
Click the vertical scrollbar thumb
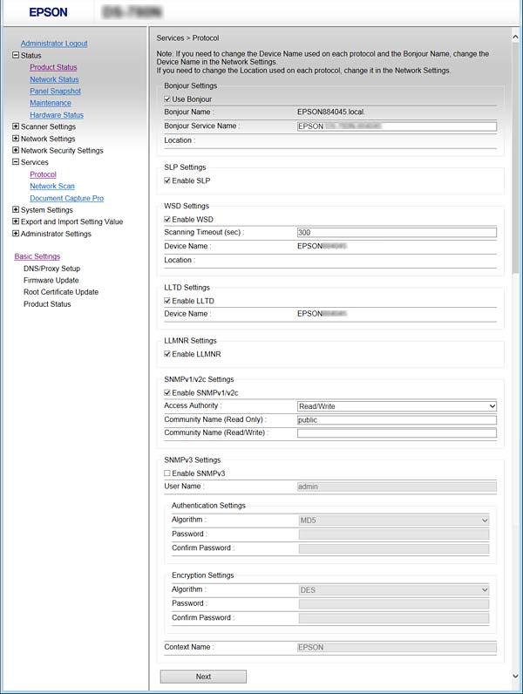click(515, 160)
